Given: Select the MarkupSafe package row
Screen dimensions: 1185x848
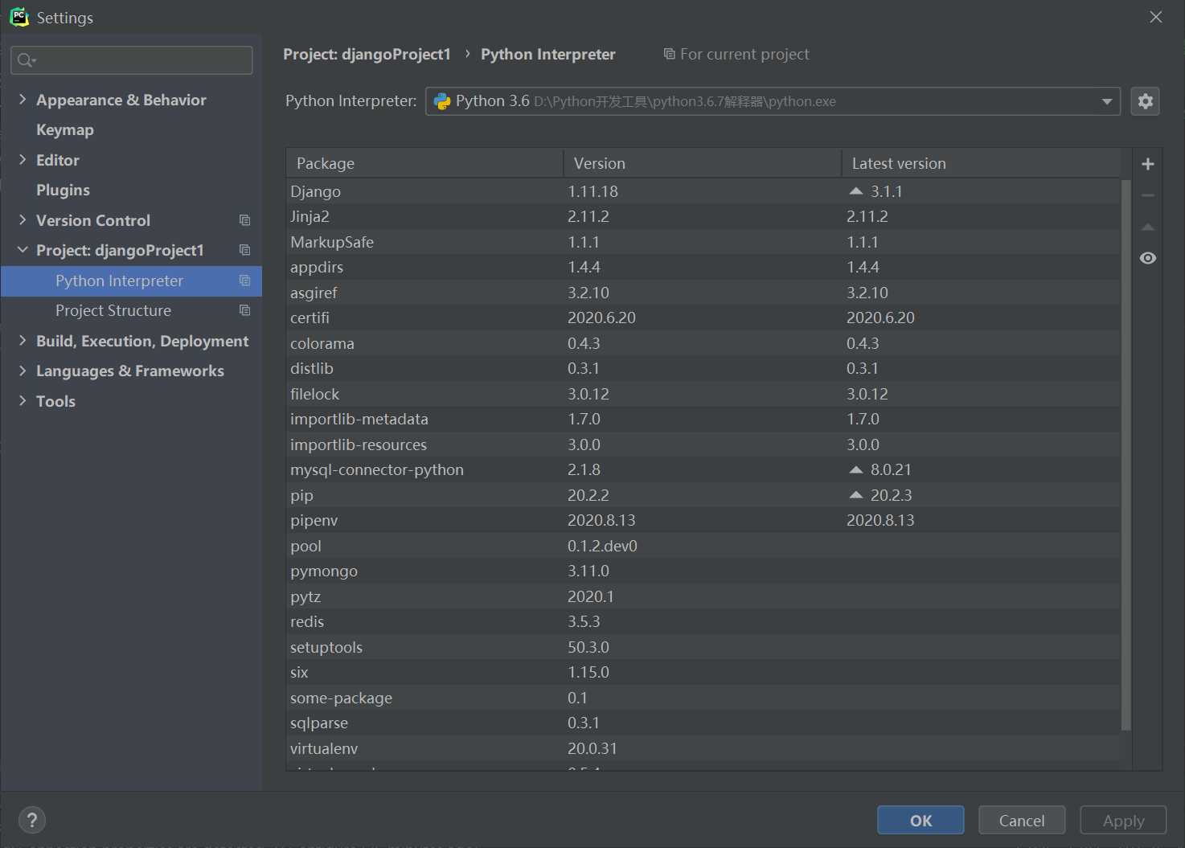Looking at the screenshot, I should (703, 242).
